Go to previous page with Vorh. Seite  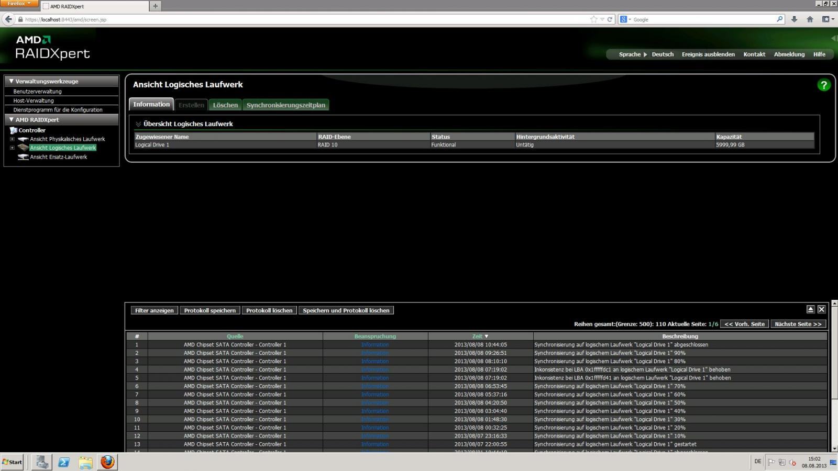coord(744,324)
